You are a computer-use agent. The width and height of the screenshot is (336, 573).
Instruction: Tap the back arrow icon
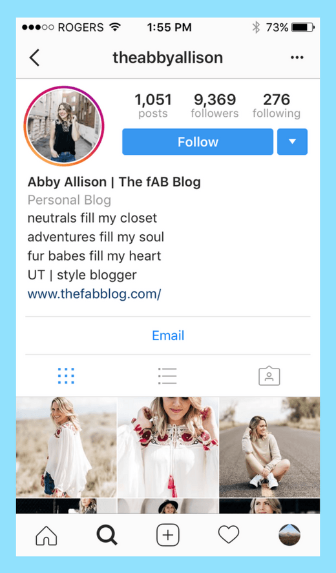(x=34, y=57)
